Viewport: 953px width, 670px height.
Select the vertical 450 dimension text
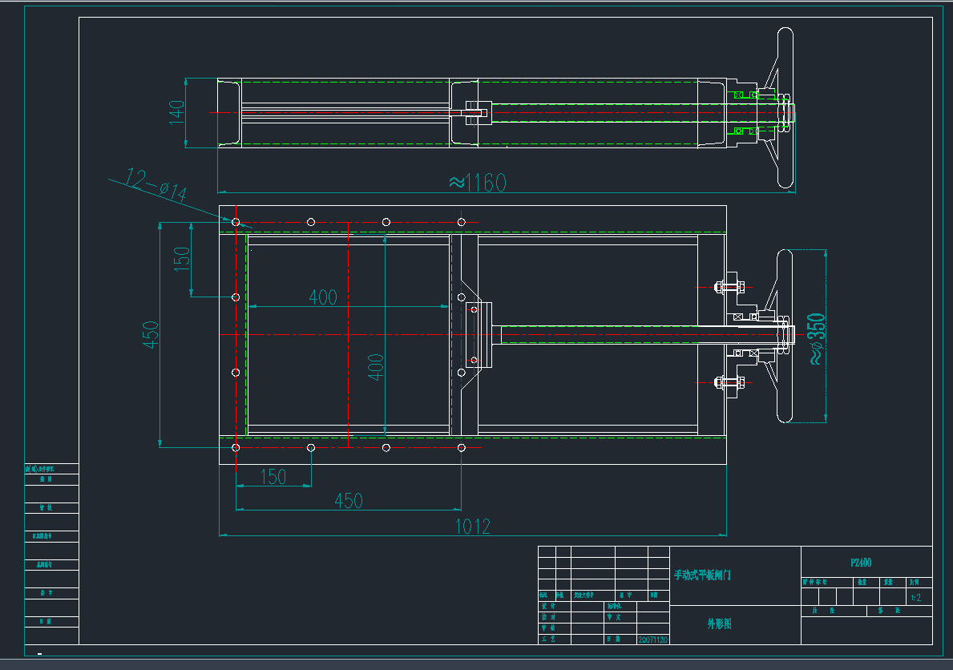click(x=151, y=335)
